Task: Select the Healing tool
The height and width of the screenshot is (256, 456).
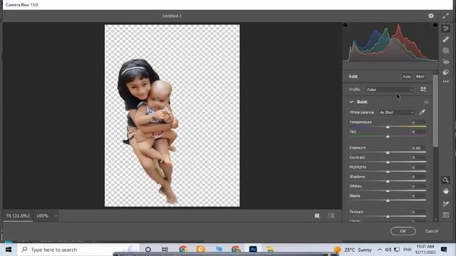Action: [x=445, y=40]
